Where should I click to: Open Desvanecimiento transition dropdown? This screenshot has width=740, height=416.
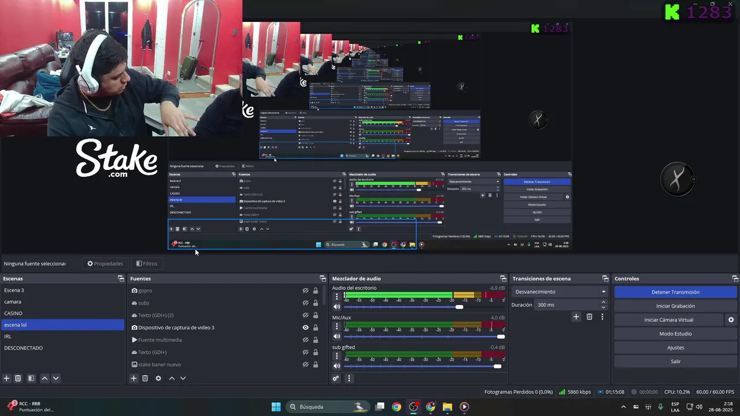tap(561, 292)
